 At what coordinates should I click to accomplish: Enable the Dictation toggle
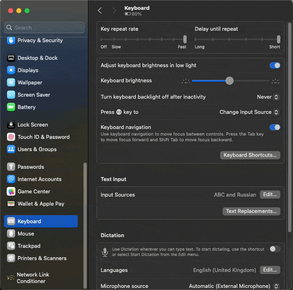tap(275, 249)
